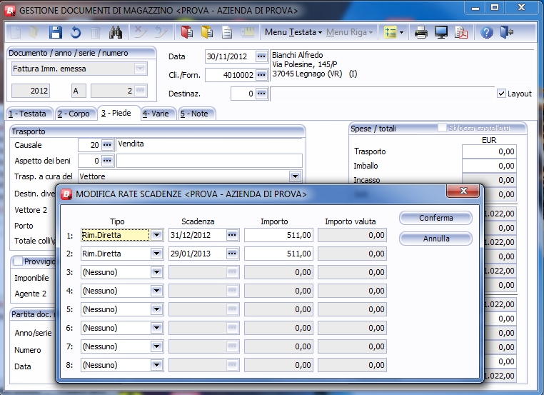Click the printer icon in toolbar
Screen dimensions: 544x395
(x=421, y=33)
